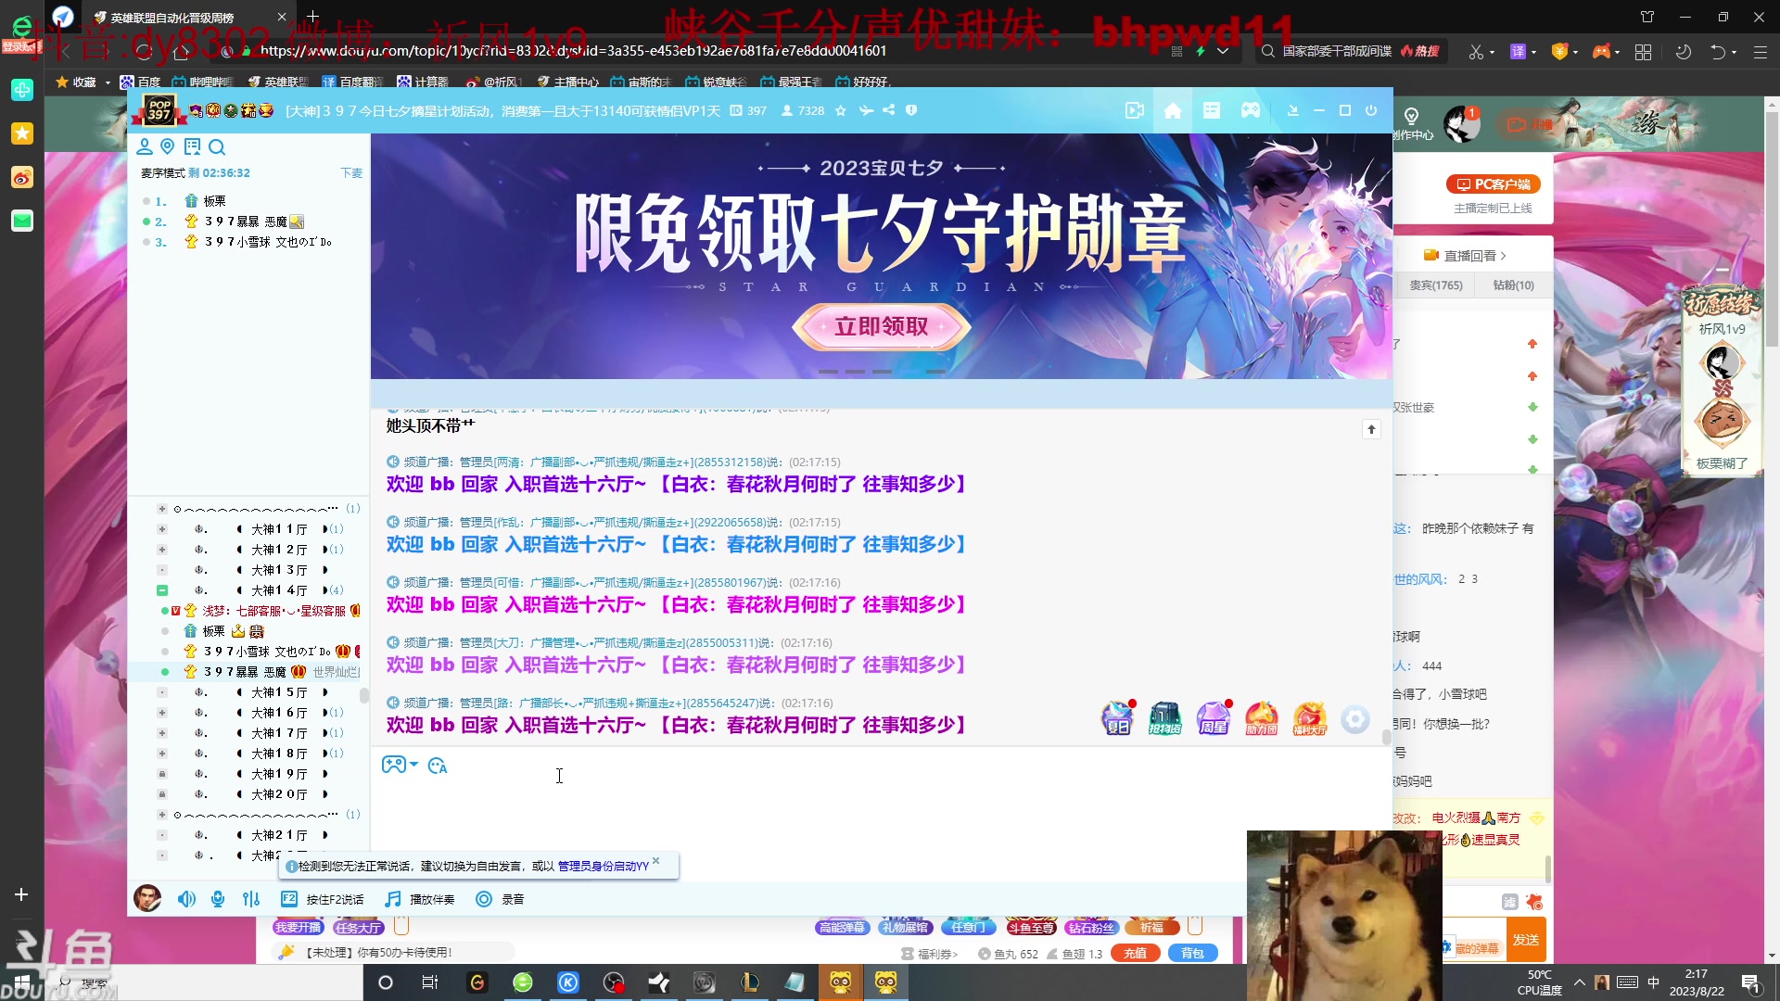Open the 百度翻译 bookmark
1780x1001 pixels.
(x=352, y=82)
